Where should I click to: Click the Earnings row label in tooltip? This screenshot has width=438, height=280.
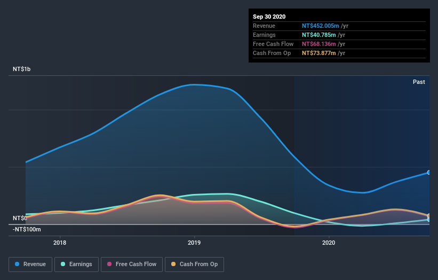(264, 35)
